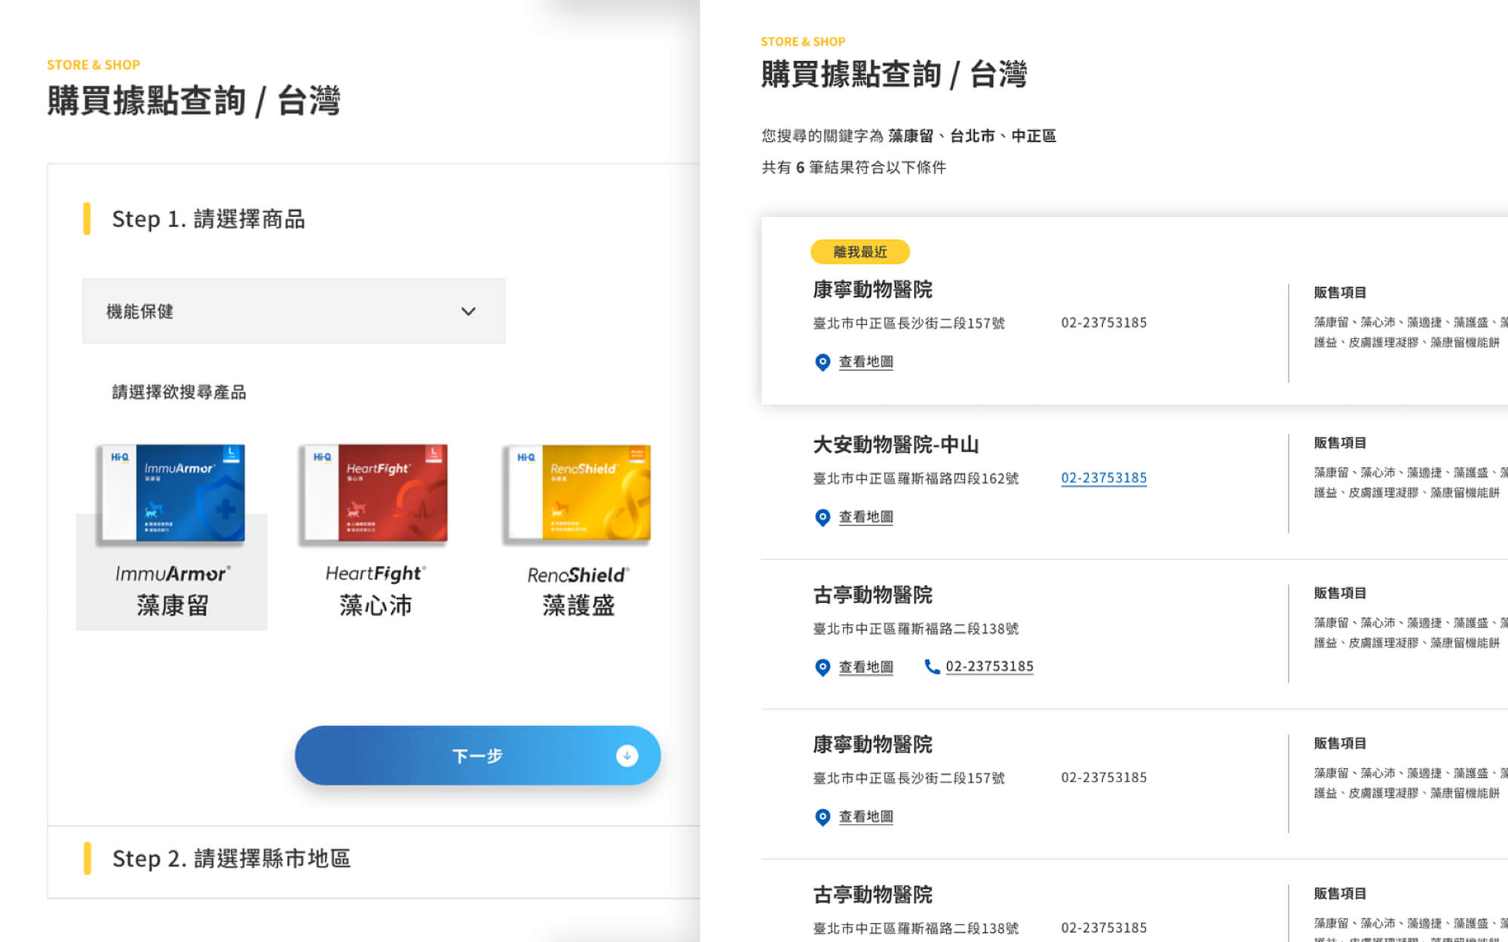
Task: Click underlined phone number under 古亭動物醫院
Action: coord(989,667)
